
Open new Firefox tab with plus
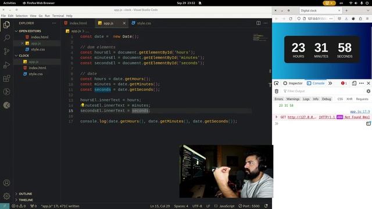(x=346, y=10)
